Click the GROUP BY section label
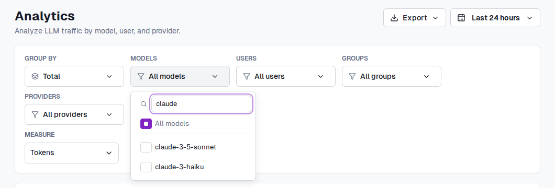This screenshot has width=555, height=188. pos(41,58)
